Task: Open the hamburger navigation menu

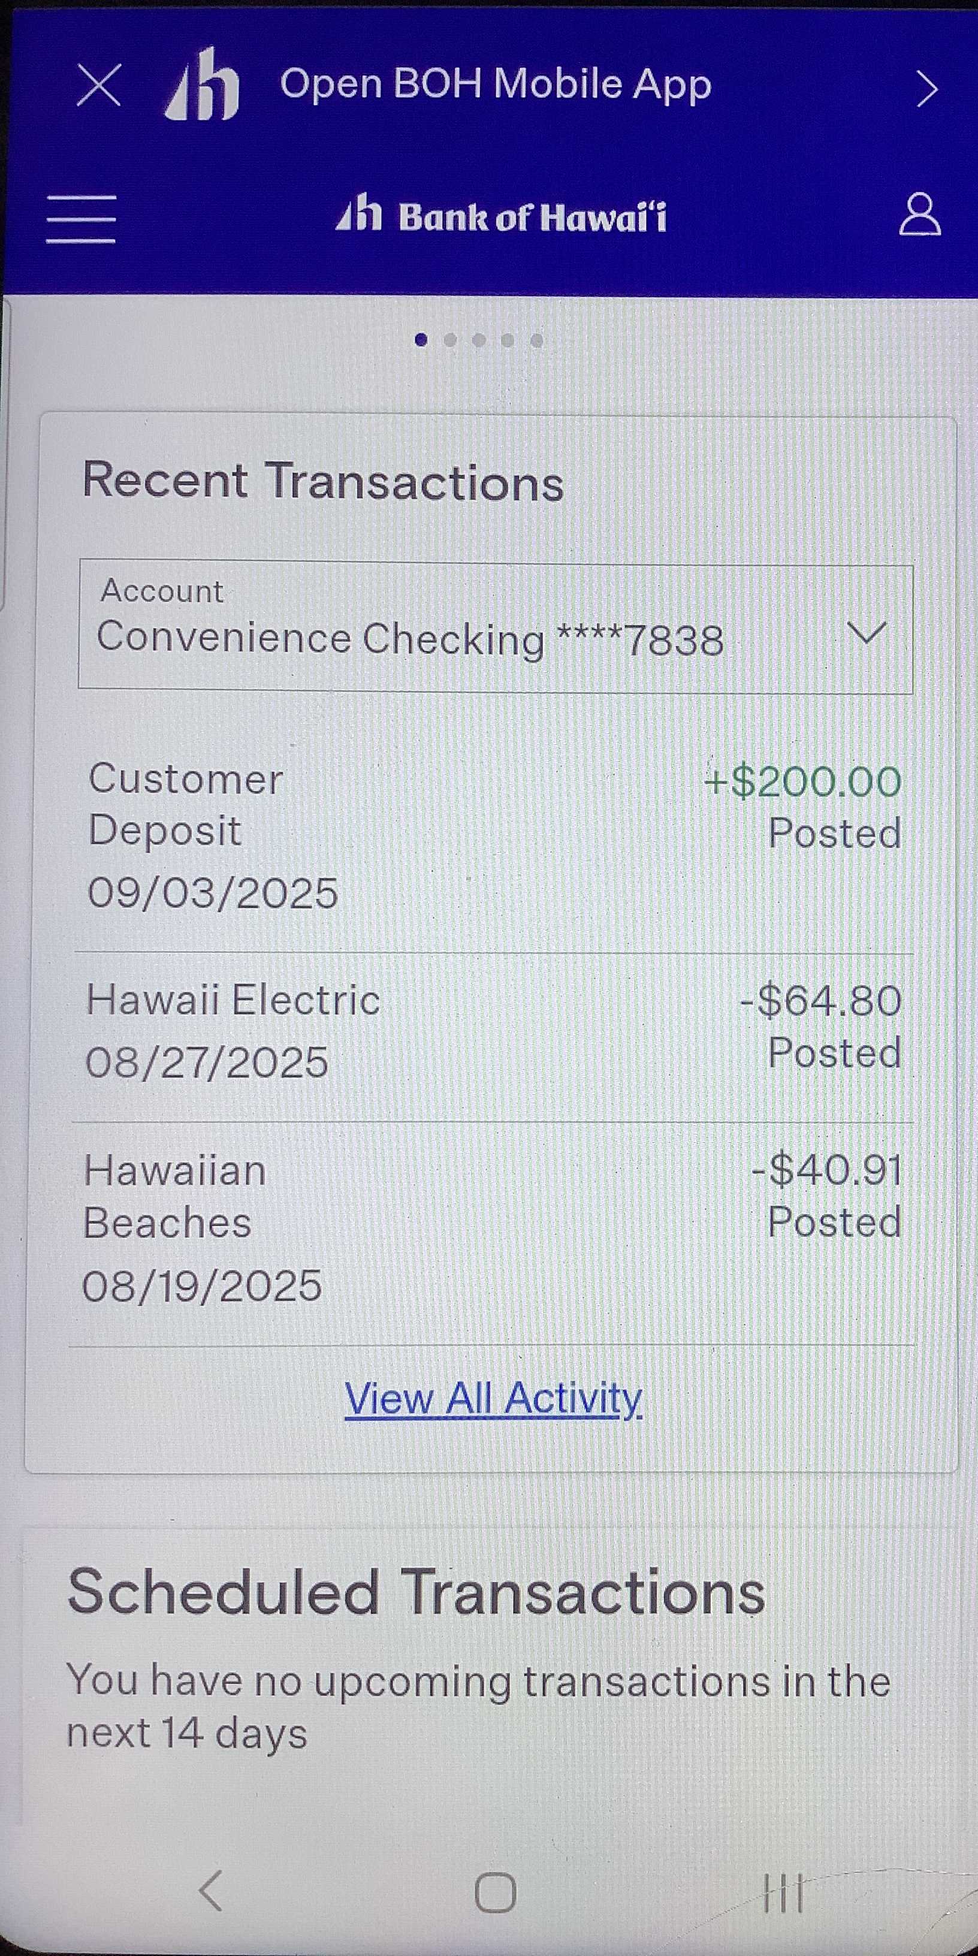Action: 80,219
